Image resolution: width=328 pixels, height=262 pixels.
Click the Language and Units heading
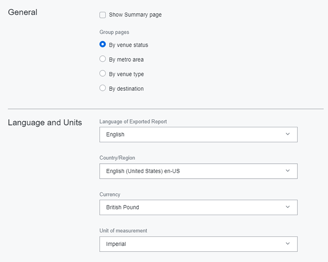[x=45, y=123]
